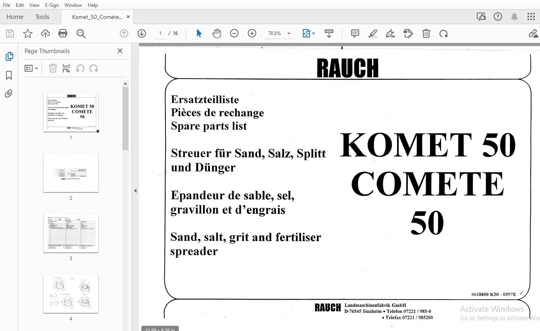540x331 pixels.
Task: Choose the Selection arrow tool
Action: [199, 33]
